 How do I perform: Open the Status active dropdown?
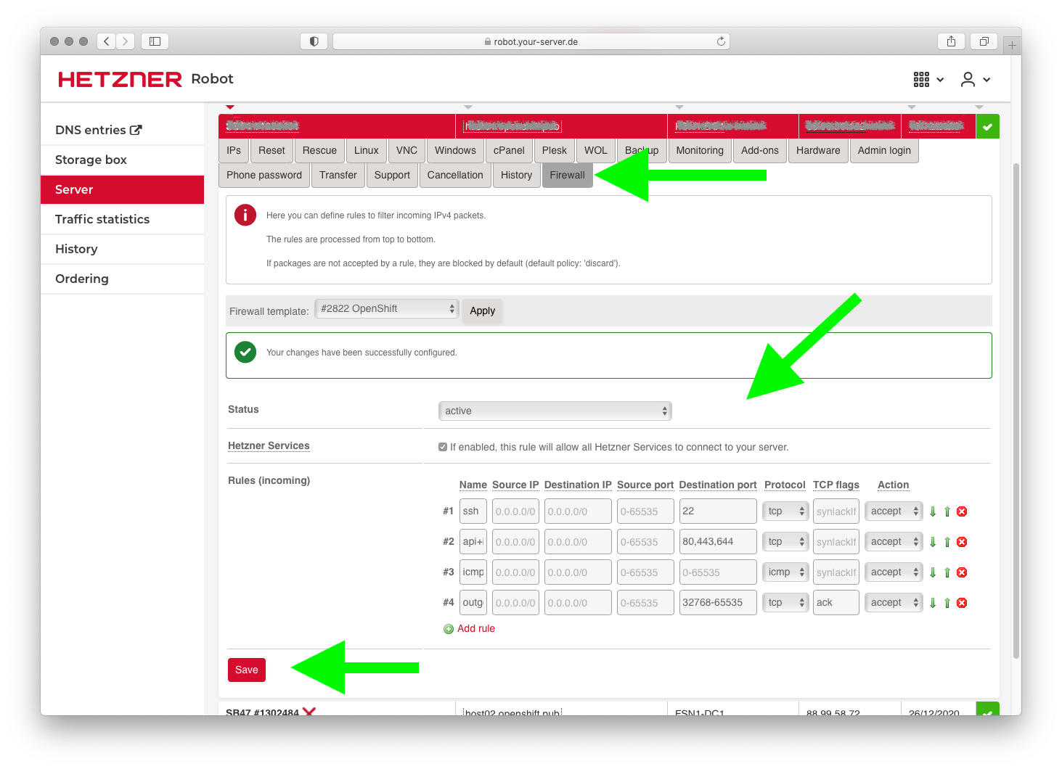click(555, 411)
